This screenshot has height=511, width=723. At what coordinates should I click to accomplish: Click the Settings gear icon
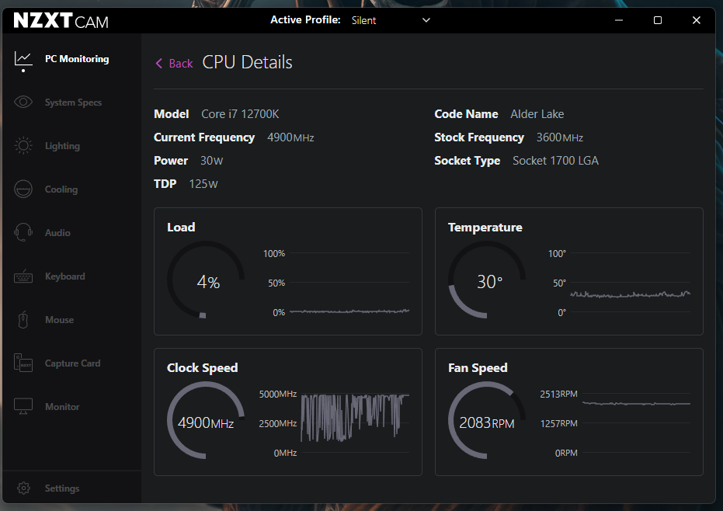click(23, 488)
